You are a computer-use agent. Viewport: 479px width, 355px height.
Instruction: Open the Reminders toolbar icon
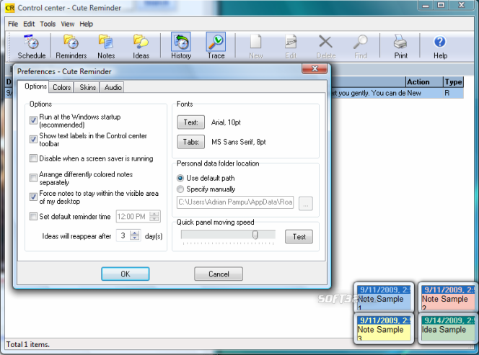(71, 46)
